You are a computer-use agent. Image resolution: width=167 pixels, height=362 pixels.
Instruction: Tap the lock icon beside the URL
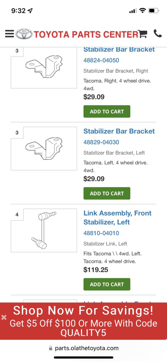(x=51, y=348)
